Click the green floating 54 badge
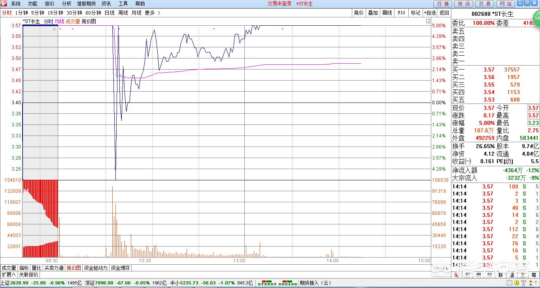Screen dimensions: 540x288 click(x=537, y=18)
